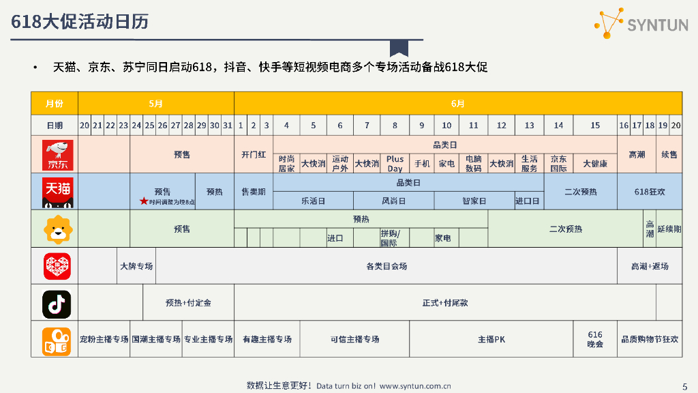Click the 延续期 cell
This screenshot has height=393, width=698.
click(x=669, y=229)
